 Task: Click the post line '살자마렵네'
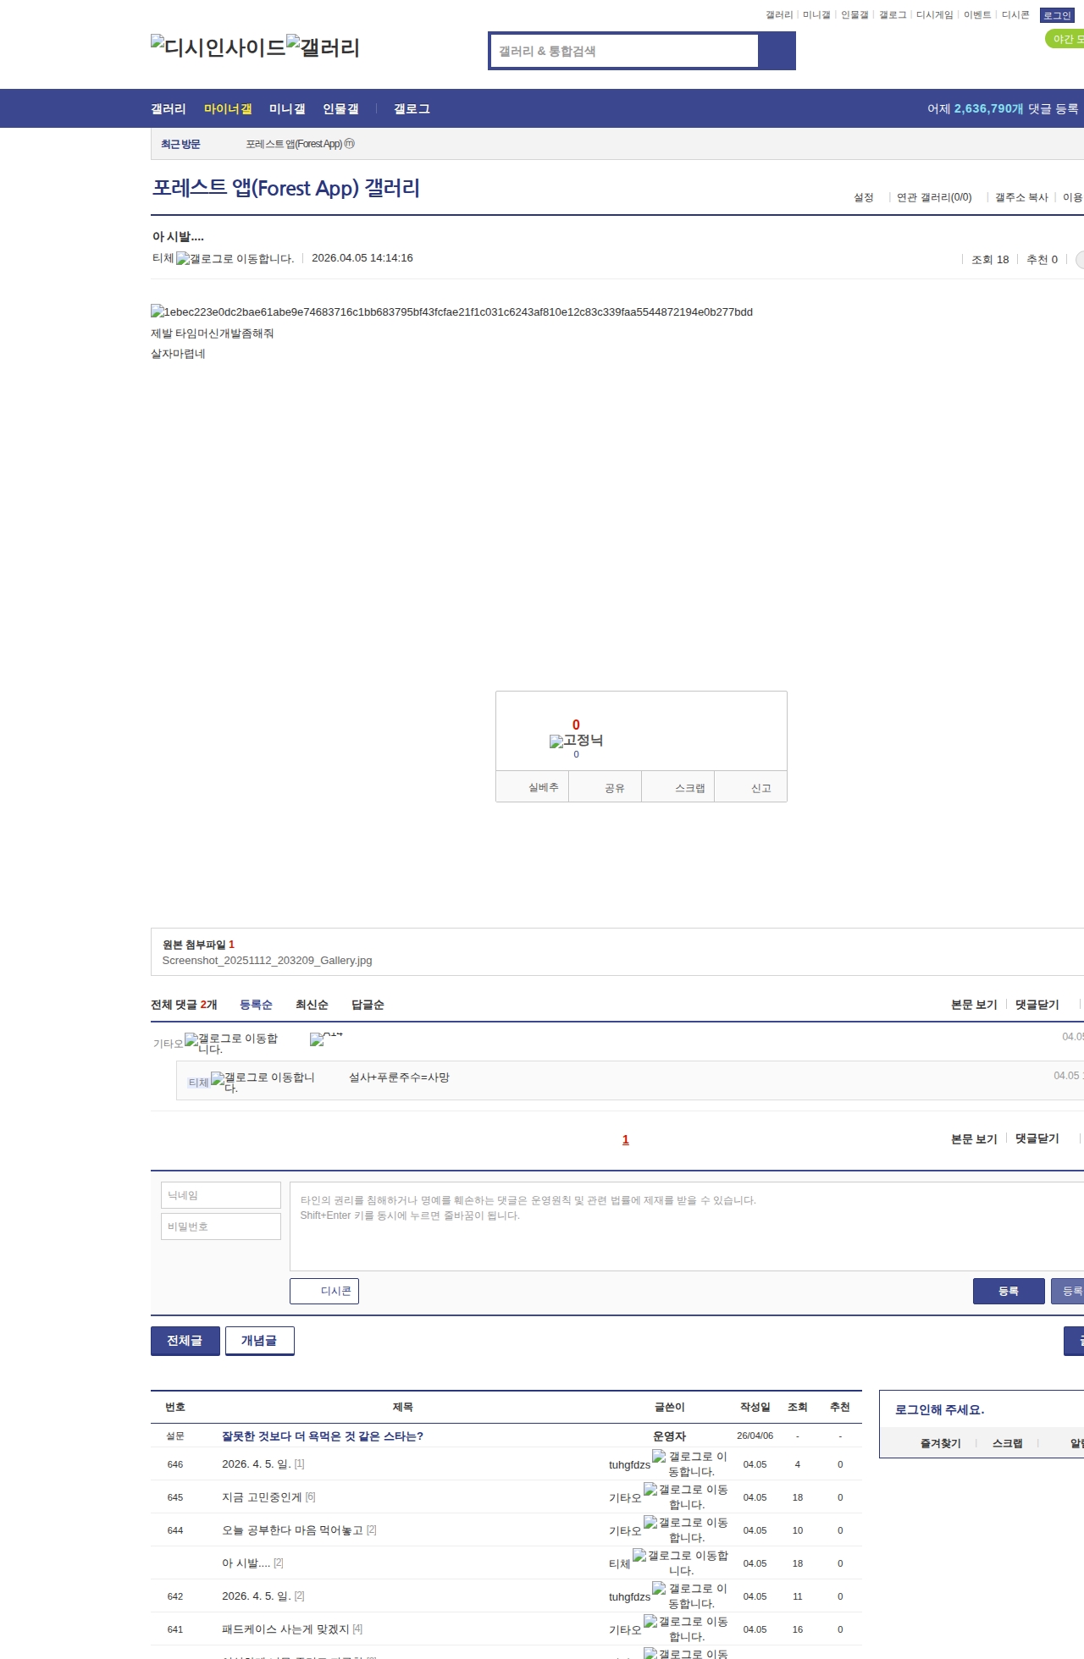178,354
